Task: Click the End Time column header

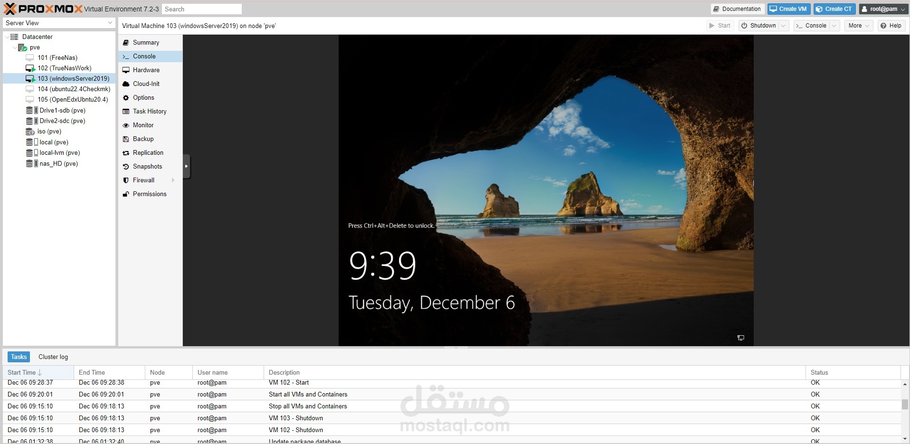Action: click(x=109, y=372)
